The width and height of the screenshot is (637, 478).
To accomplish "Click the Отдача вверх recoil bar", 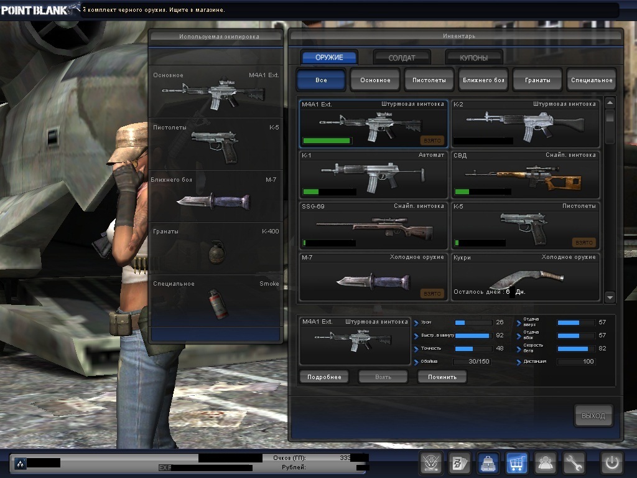I will click(x=576, y=322).
